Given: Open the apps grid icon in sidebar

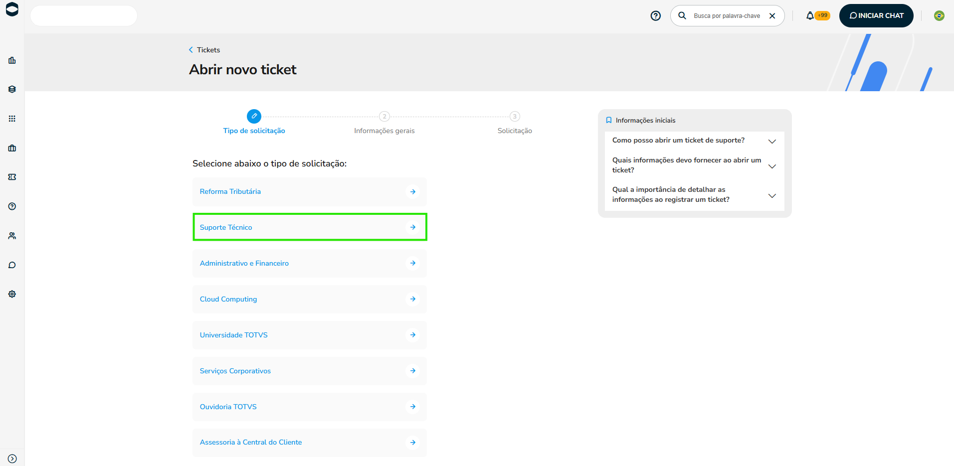Looking at the screenshot, I should [12, 119].
